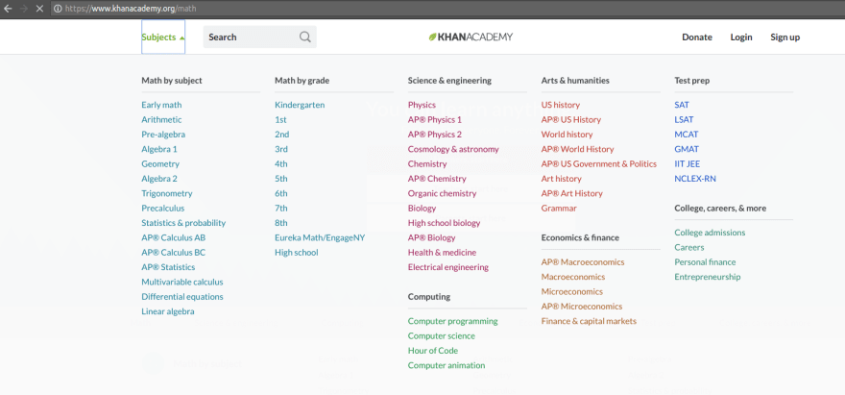Screen dimensions: 845x395
Task: Open Health & medicine
Action: coord(442,253)
